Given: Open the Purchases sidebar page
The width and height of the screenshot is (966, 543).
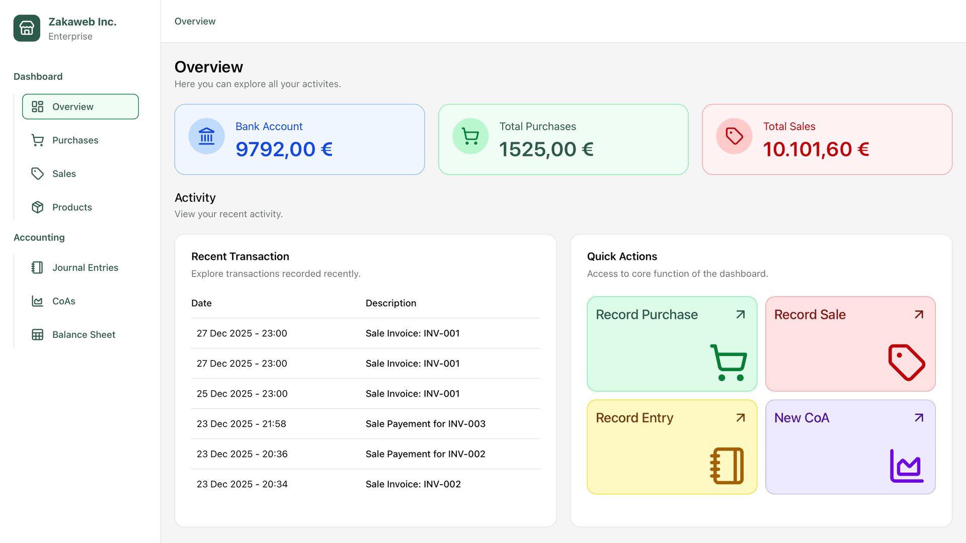Looking at the screenshot, I should click(75, 140).
